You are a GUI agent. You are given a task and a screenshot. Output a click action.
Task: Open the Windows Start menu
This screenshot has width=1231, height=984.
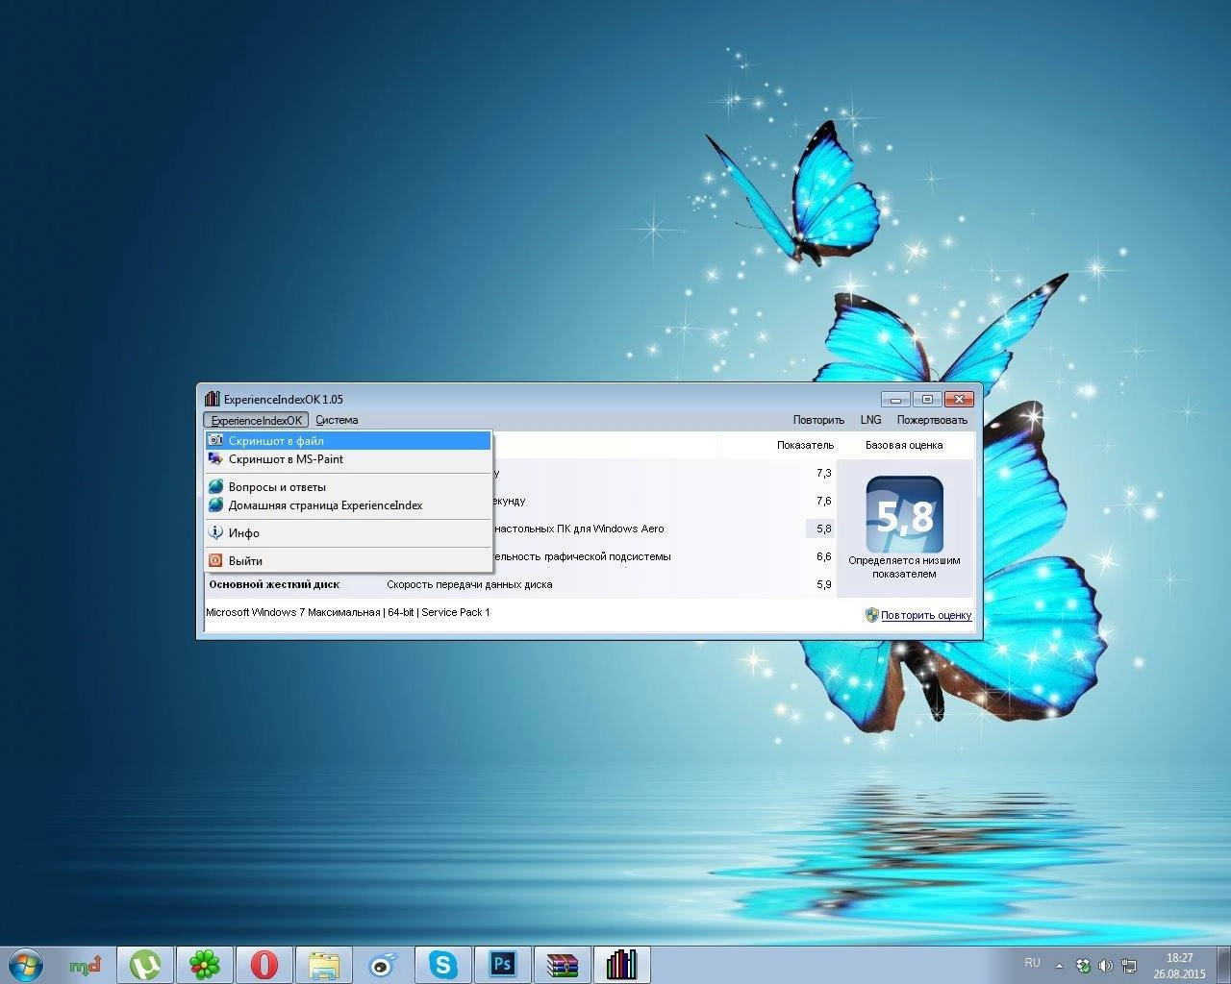(25, 964)
